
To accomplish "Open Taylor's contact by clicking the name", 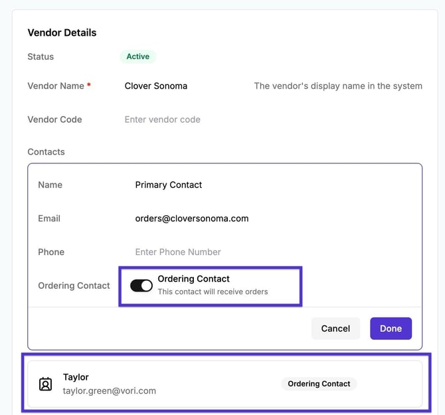I will click(76, 377).
